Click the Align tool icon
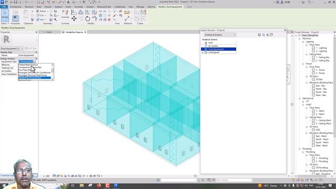Viewport: 336px width, 189px height. (74, 12)
